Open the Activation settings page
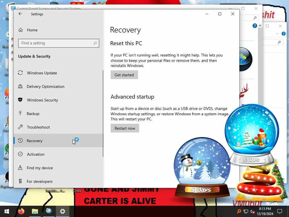Viewport: 289px width, 217px height. [x=58, y=154]
